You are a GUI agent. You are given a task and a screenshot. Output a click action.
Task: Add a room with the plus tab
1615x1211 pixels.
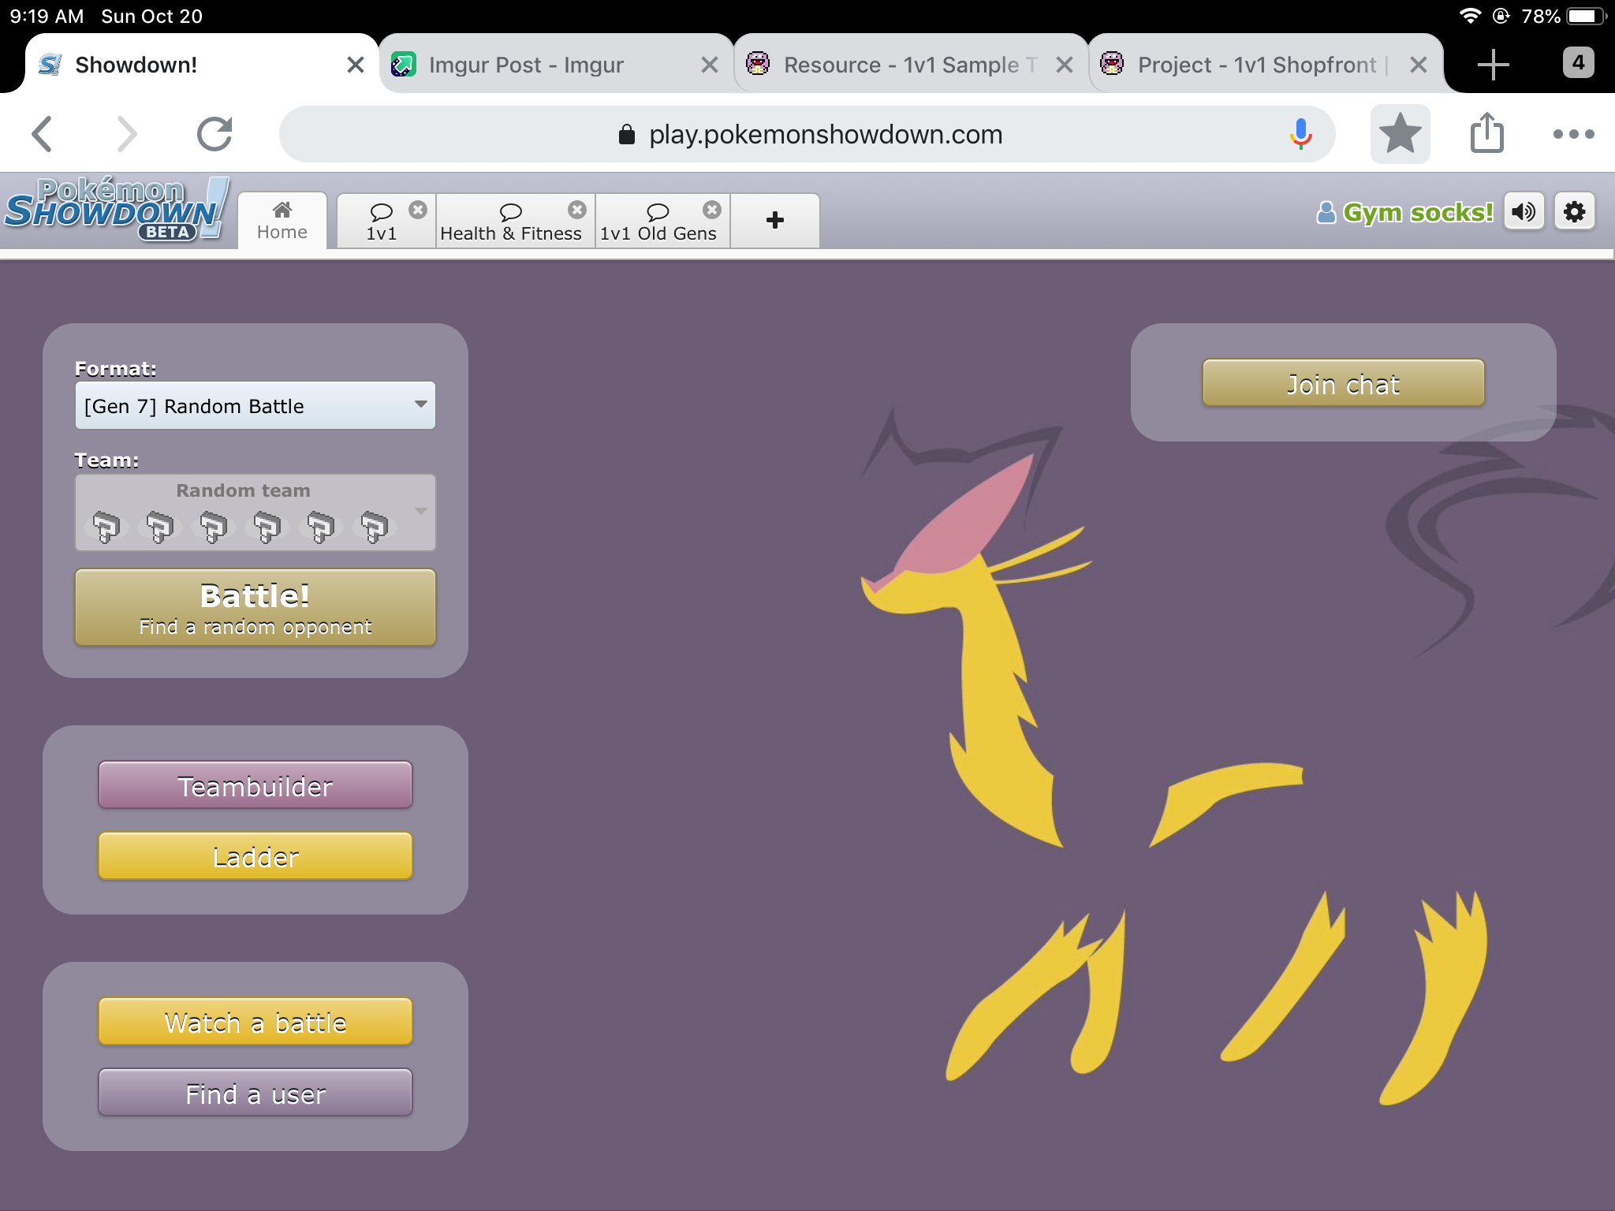pos(775,221)
